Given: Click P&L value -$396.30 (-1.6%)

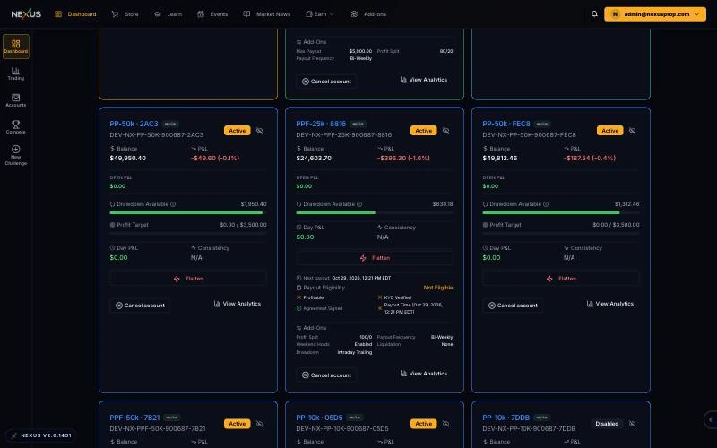Looking at the screenshot, I should click(x=403, y=159).
